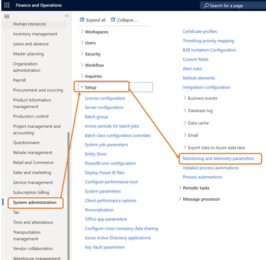Pin the navigation pane with pin icon
This screenshot has width=266, height=260.
66,16
